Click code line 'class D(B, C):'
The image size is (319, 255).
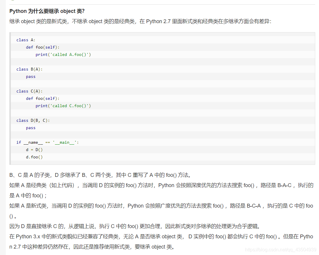click(x=33, y=121)
